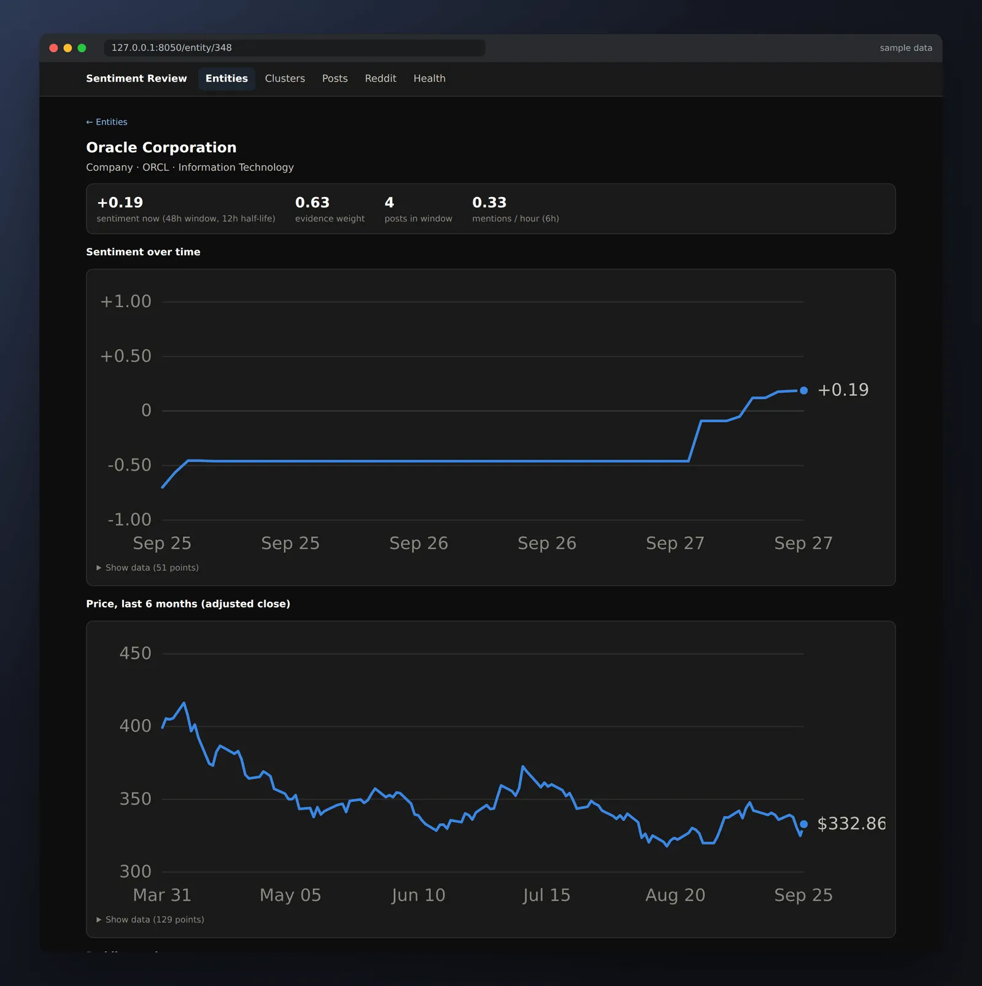Click the 0.33 mentions per hour value
The height and width of the screenshot is (986, 982).
point(489,202)
